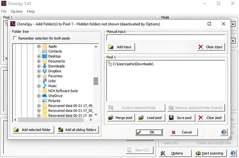Screen dimensions: 239x158
Task: Expand the Music folder node
Action: pyautogui.click(x=39, y=86)
